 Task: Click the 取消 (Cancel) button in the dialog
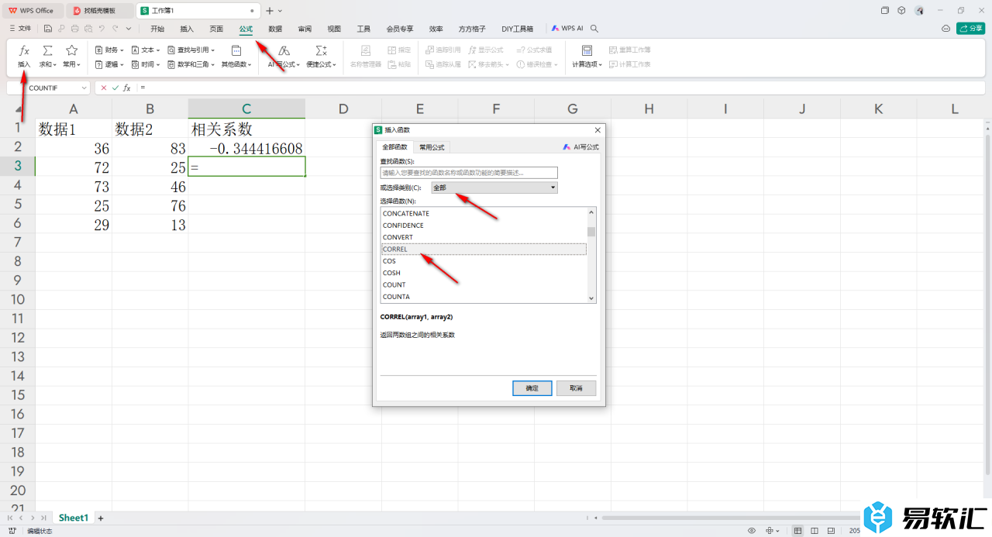click(x=576, y=388)
